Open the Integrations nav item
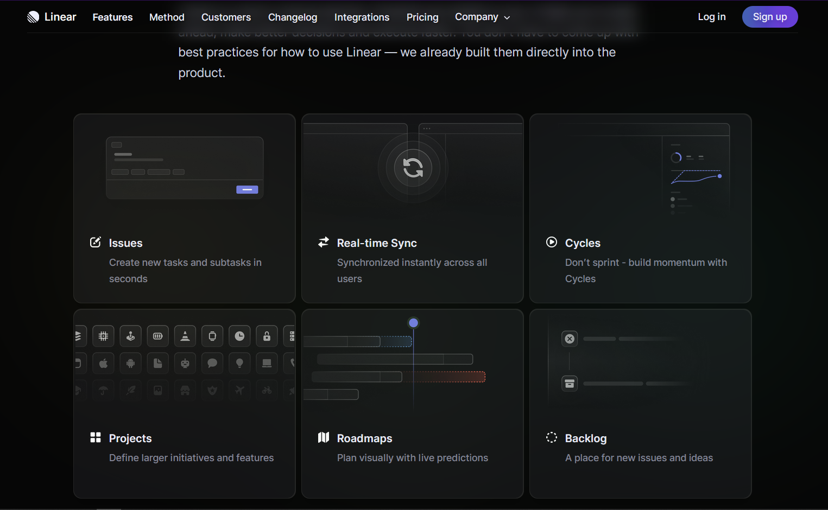828x510 pixels. pos(362,17)
